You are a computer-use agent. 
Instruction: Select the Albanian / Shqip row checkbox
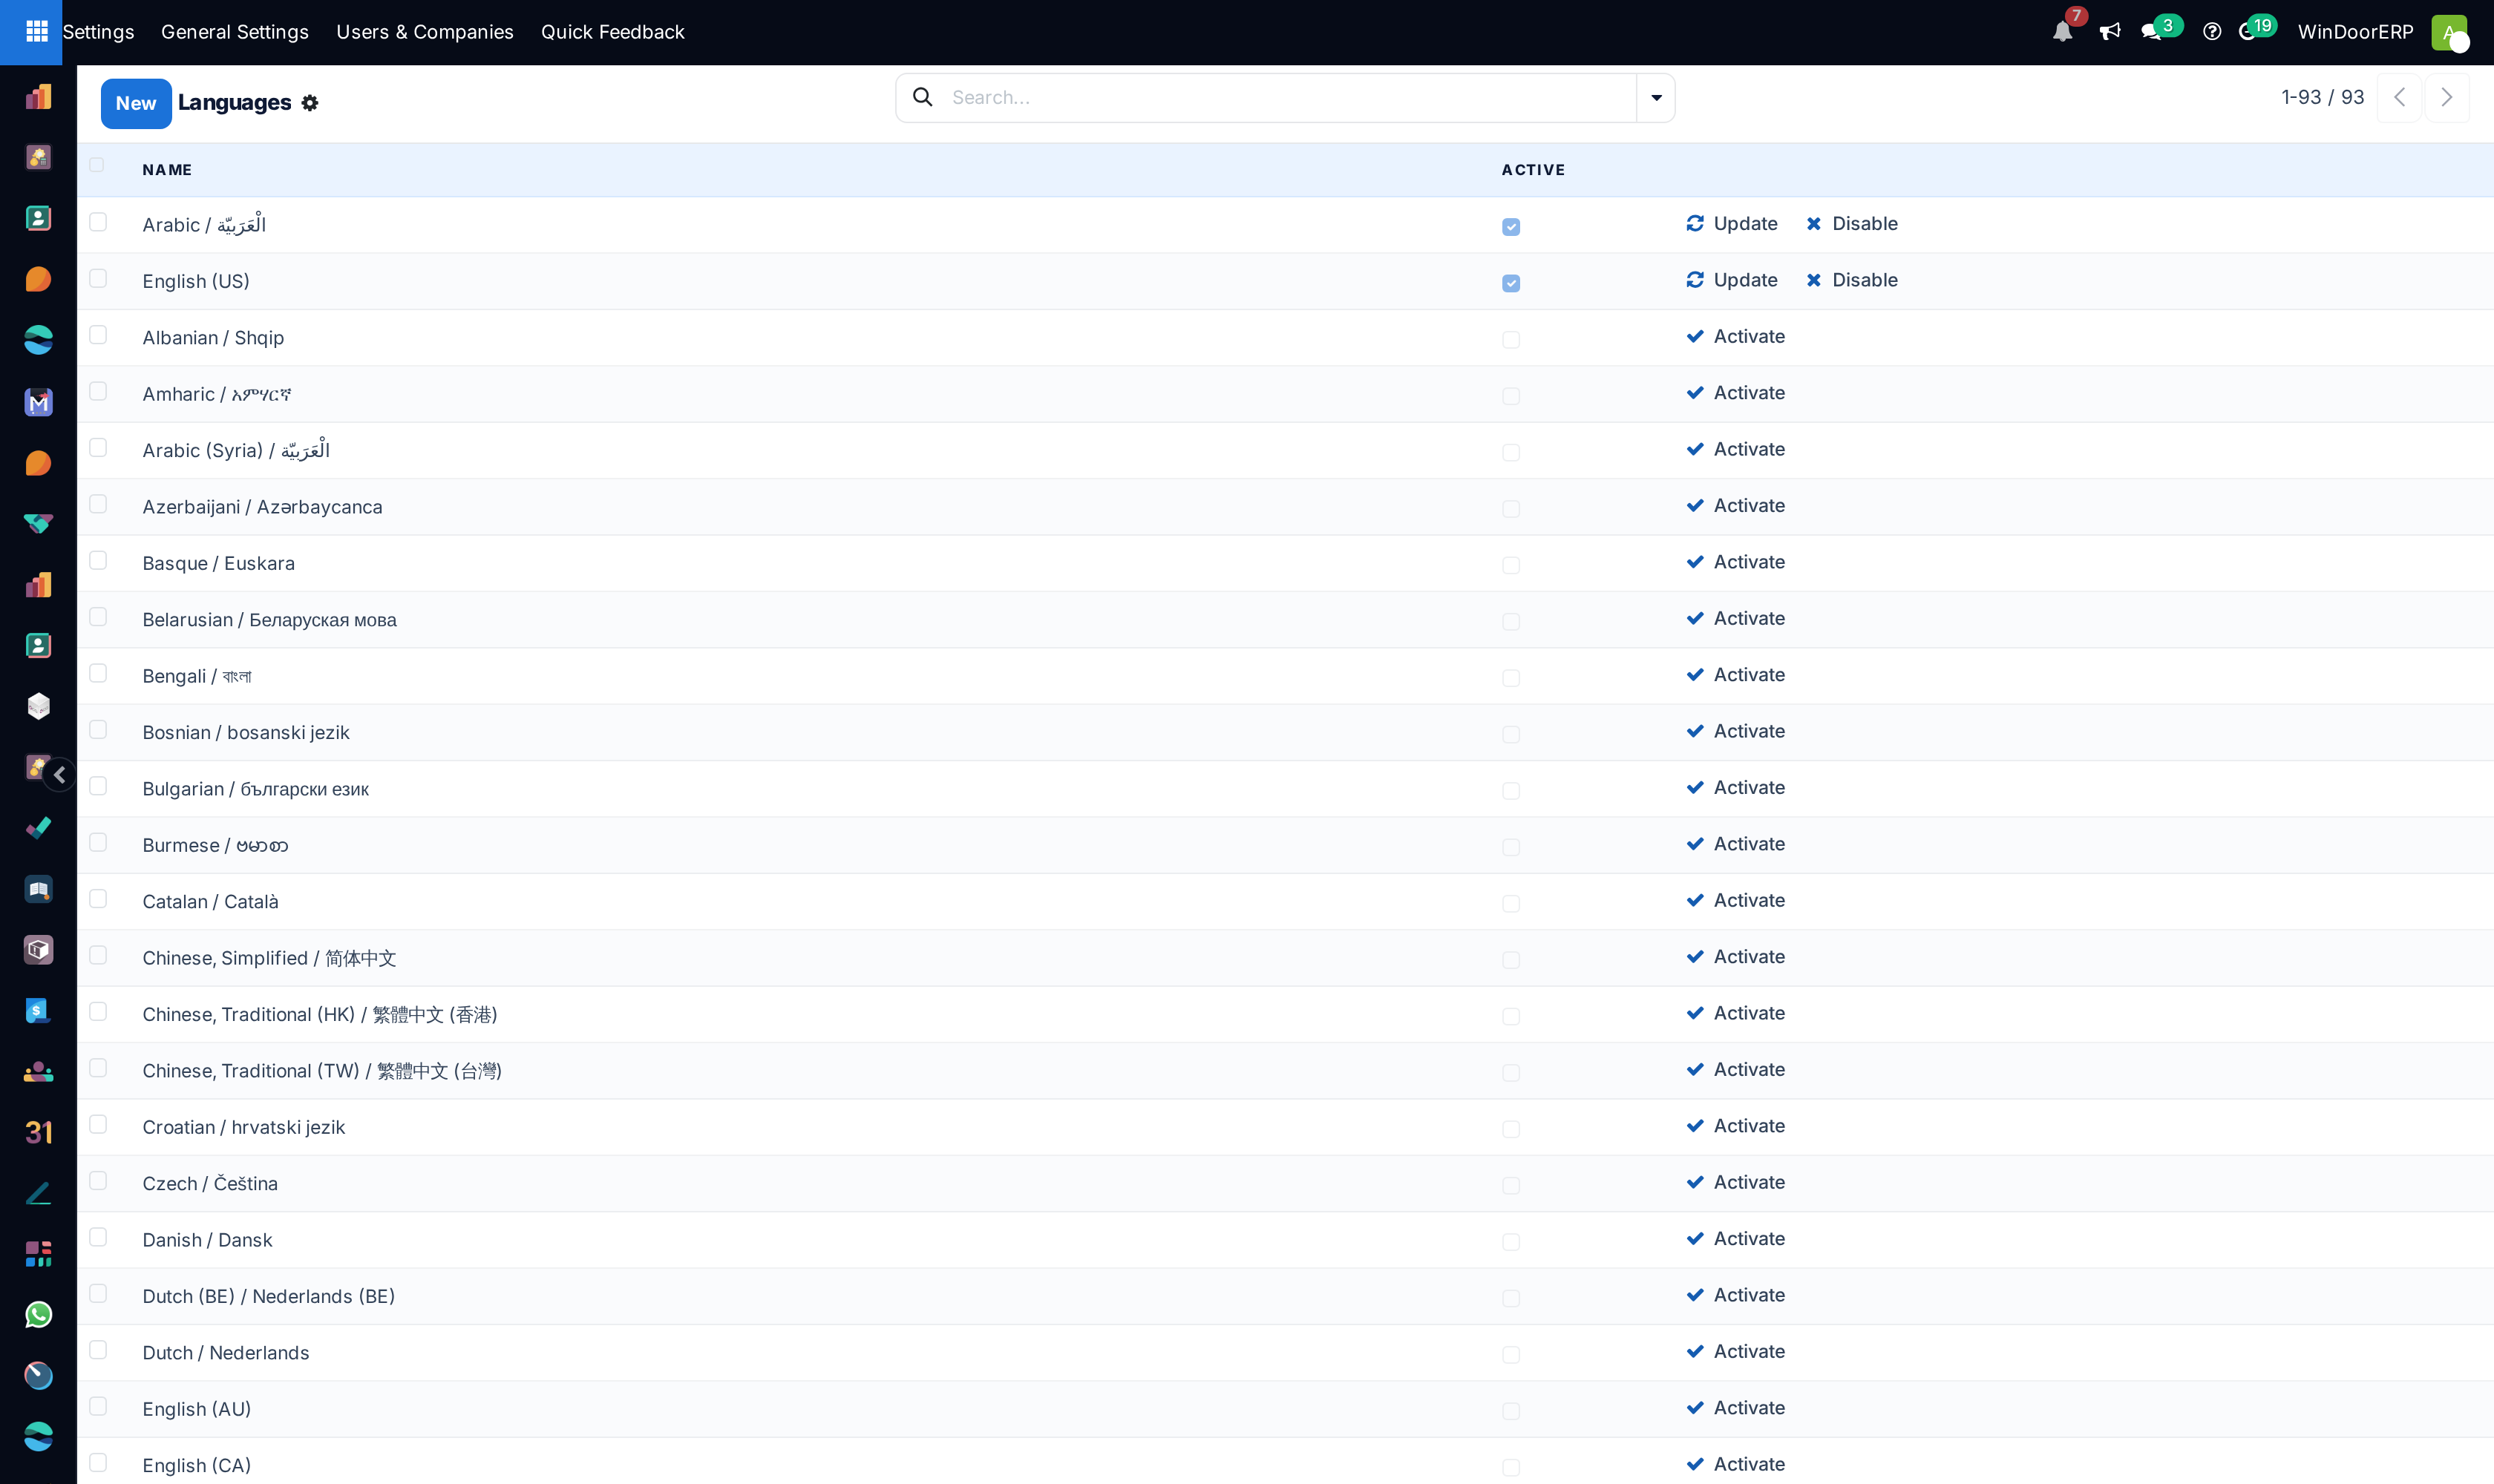pos(98,335)
